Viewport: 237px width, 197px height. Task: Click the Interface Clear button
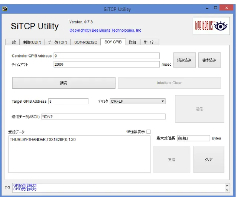[x=169, y=83]
